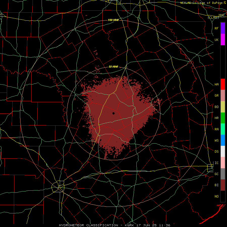Click the BI brown legend swatch

223,185
